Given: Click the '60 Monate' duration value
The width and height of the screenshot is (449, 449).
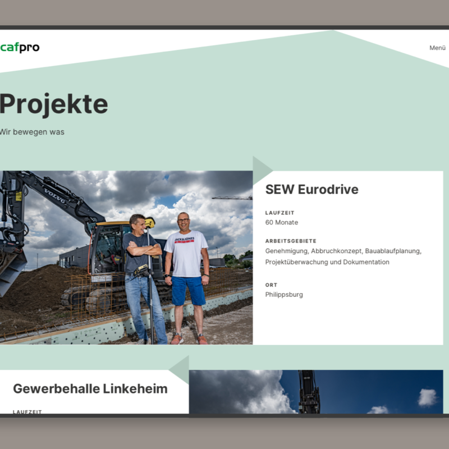Looking at the screenshot, I should [x=282, y=222].
